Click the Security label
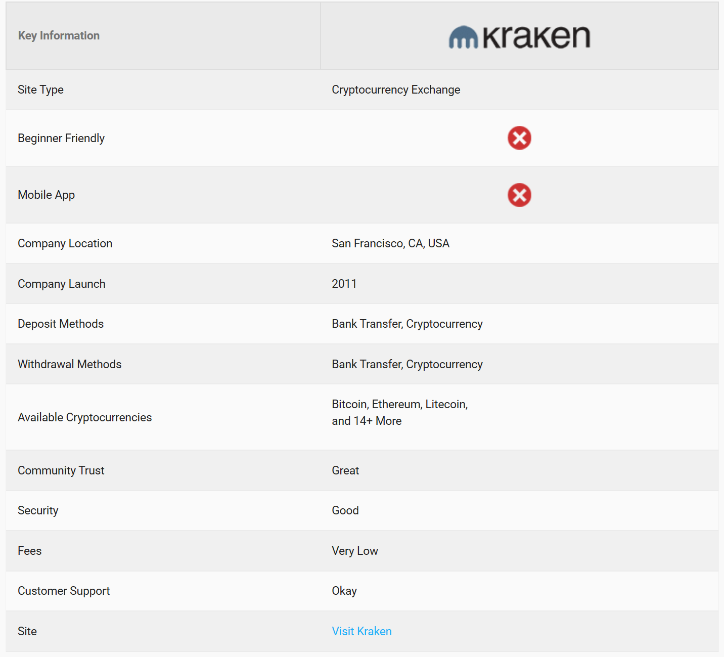 (38, 511)
